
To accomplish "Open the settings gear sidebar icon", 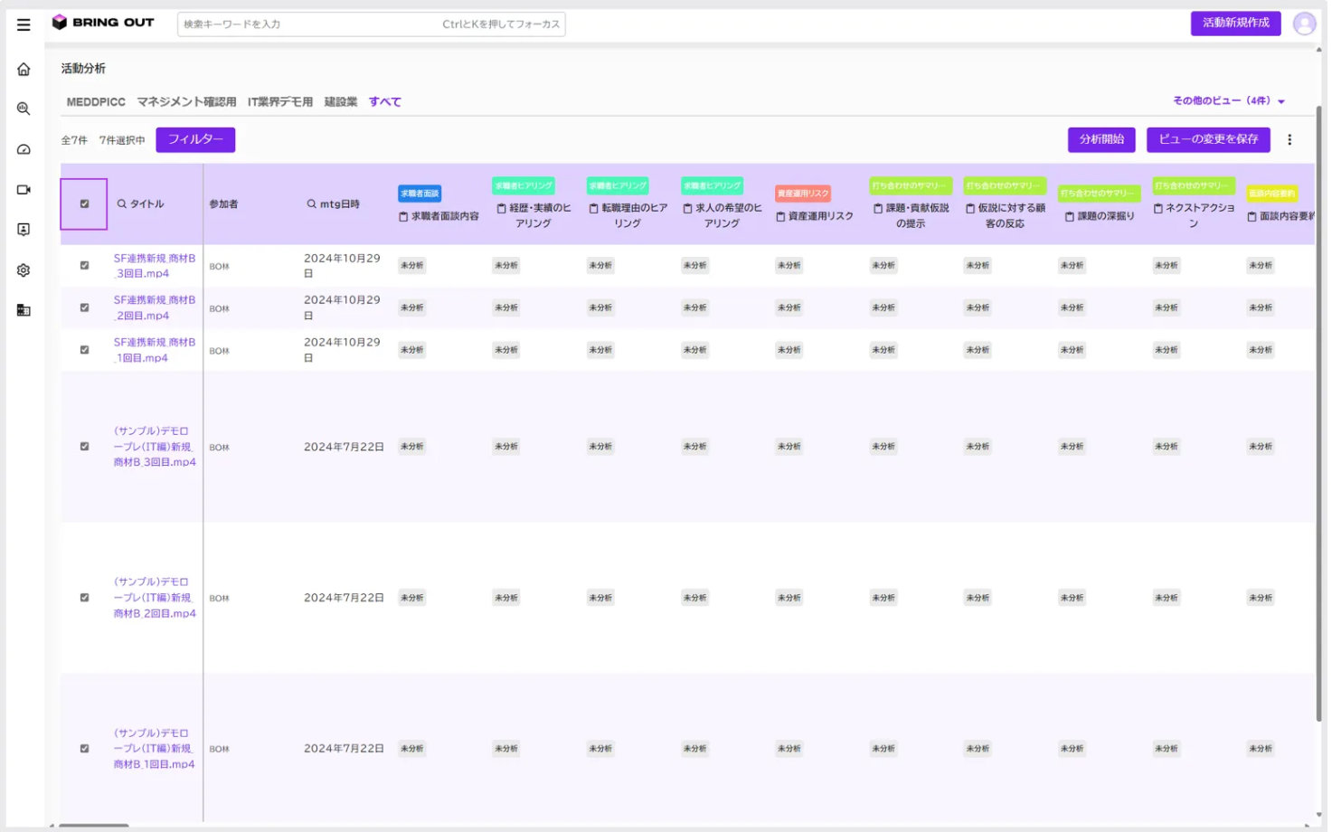I will click(x=24, y=270).
